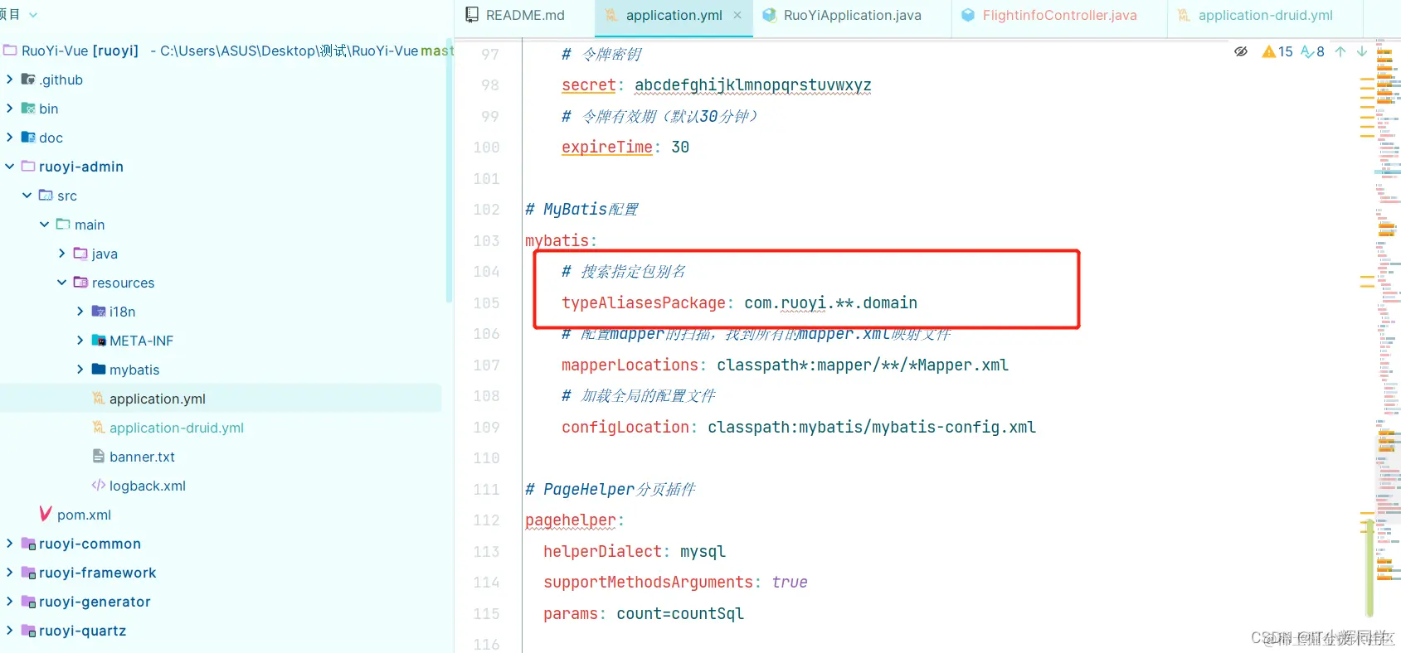The height and width of the screenshot is (653, 1401).
Task: Click the Maven pom.xml icon
Action: click(46, 514)
